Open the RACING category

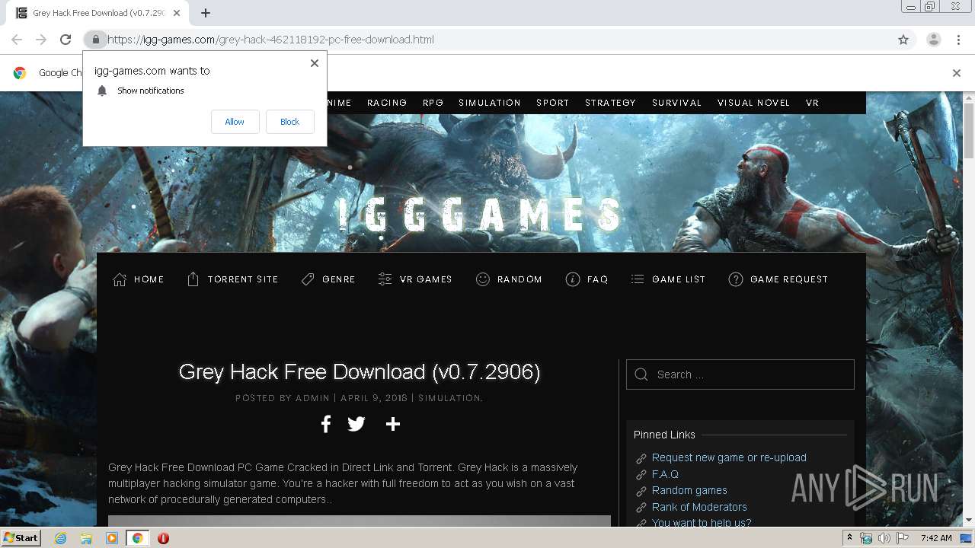[x=387, y=103]
